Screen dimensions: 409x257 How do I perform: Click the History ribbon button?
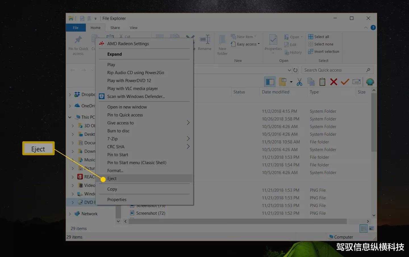point(293,52)
